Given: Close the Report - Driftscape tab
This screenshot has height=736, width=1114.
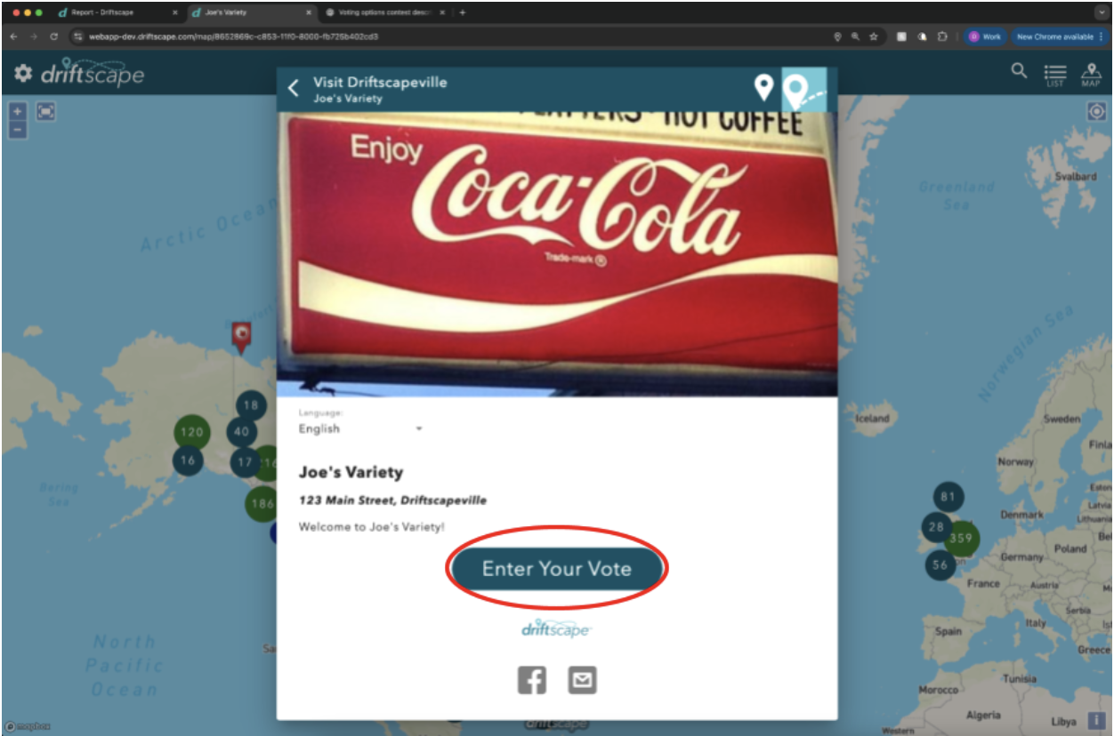Looking at the screenshot, I should pos(174,12).
